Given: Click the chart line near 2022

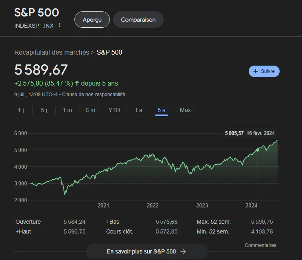Looking at the screenshot, I should [153, 154].
